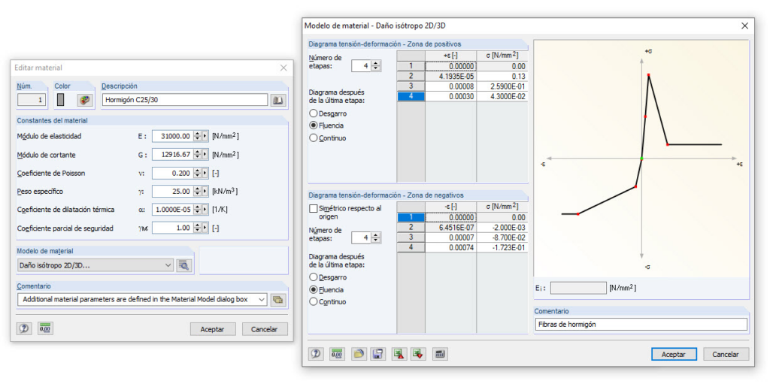770x387 pixels.
Task: Click stress cell 0.13 in positive table
Action: click(x=502, y=76)
